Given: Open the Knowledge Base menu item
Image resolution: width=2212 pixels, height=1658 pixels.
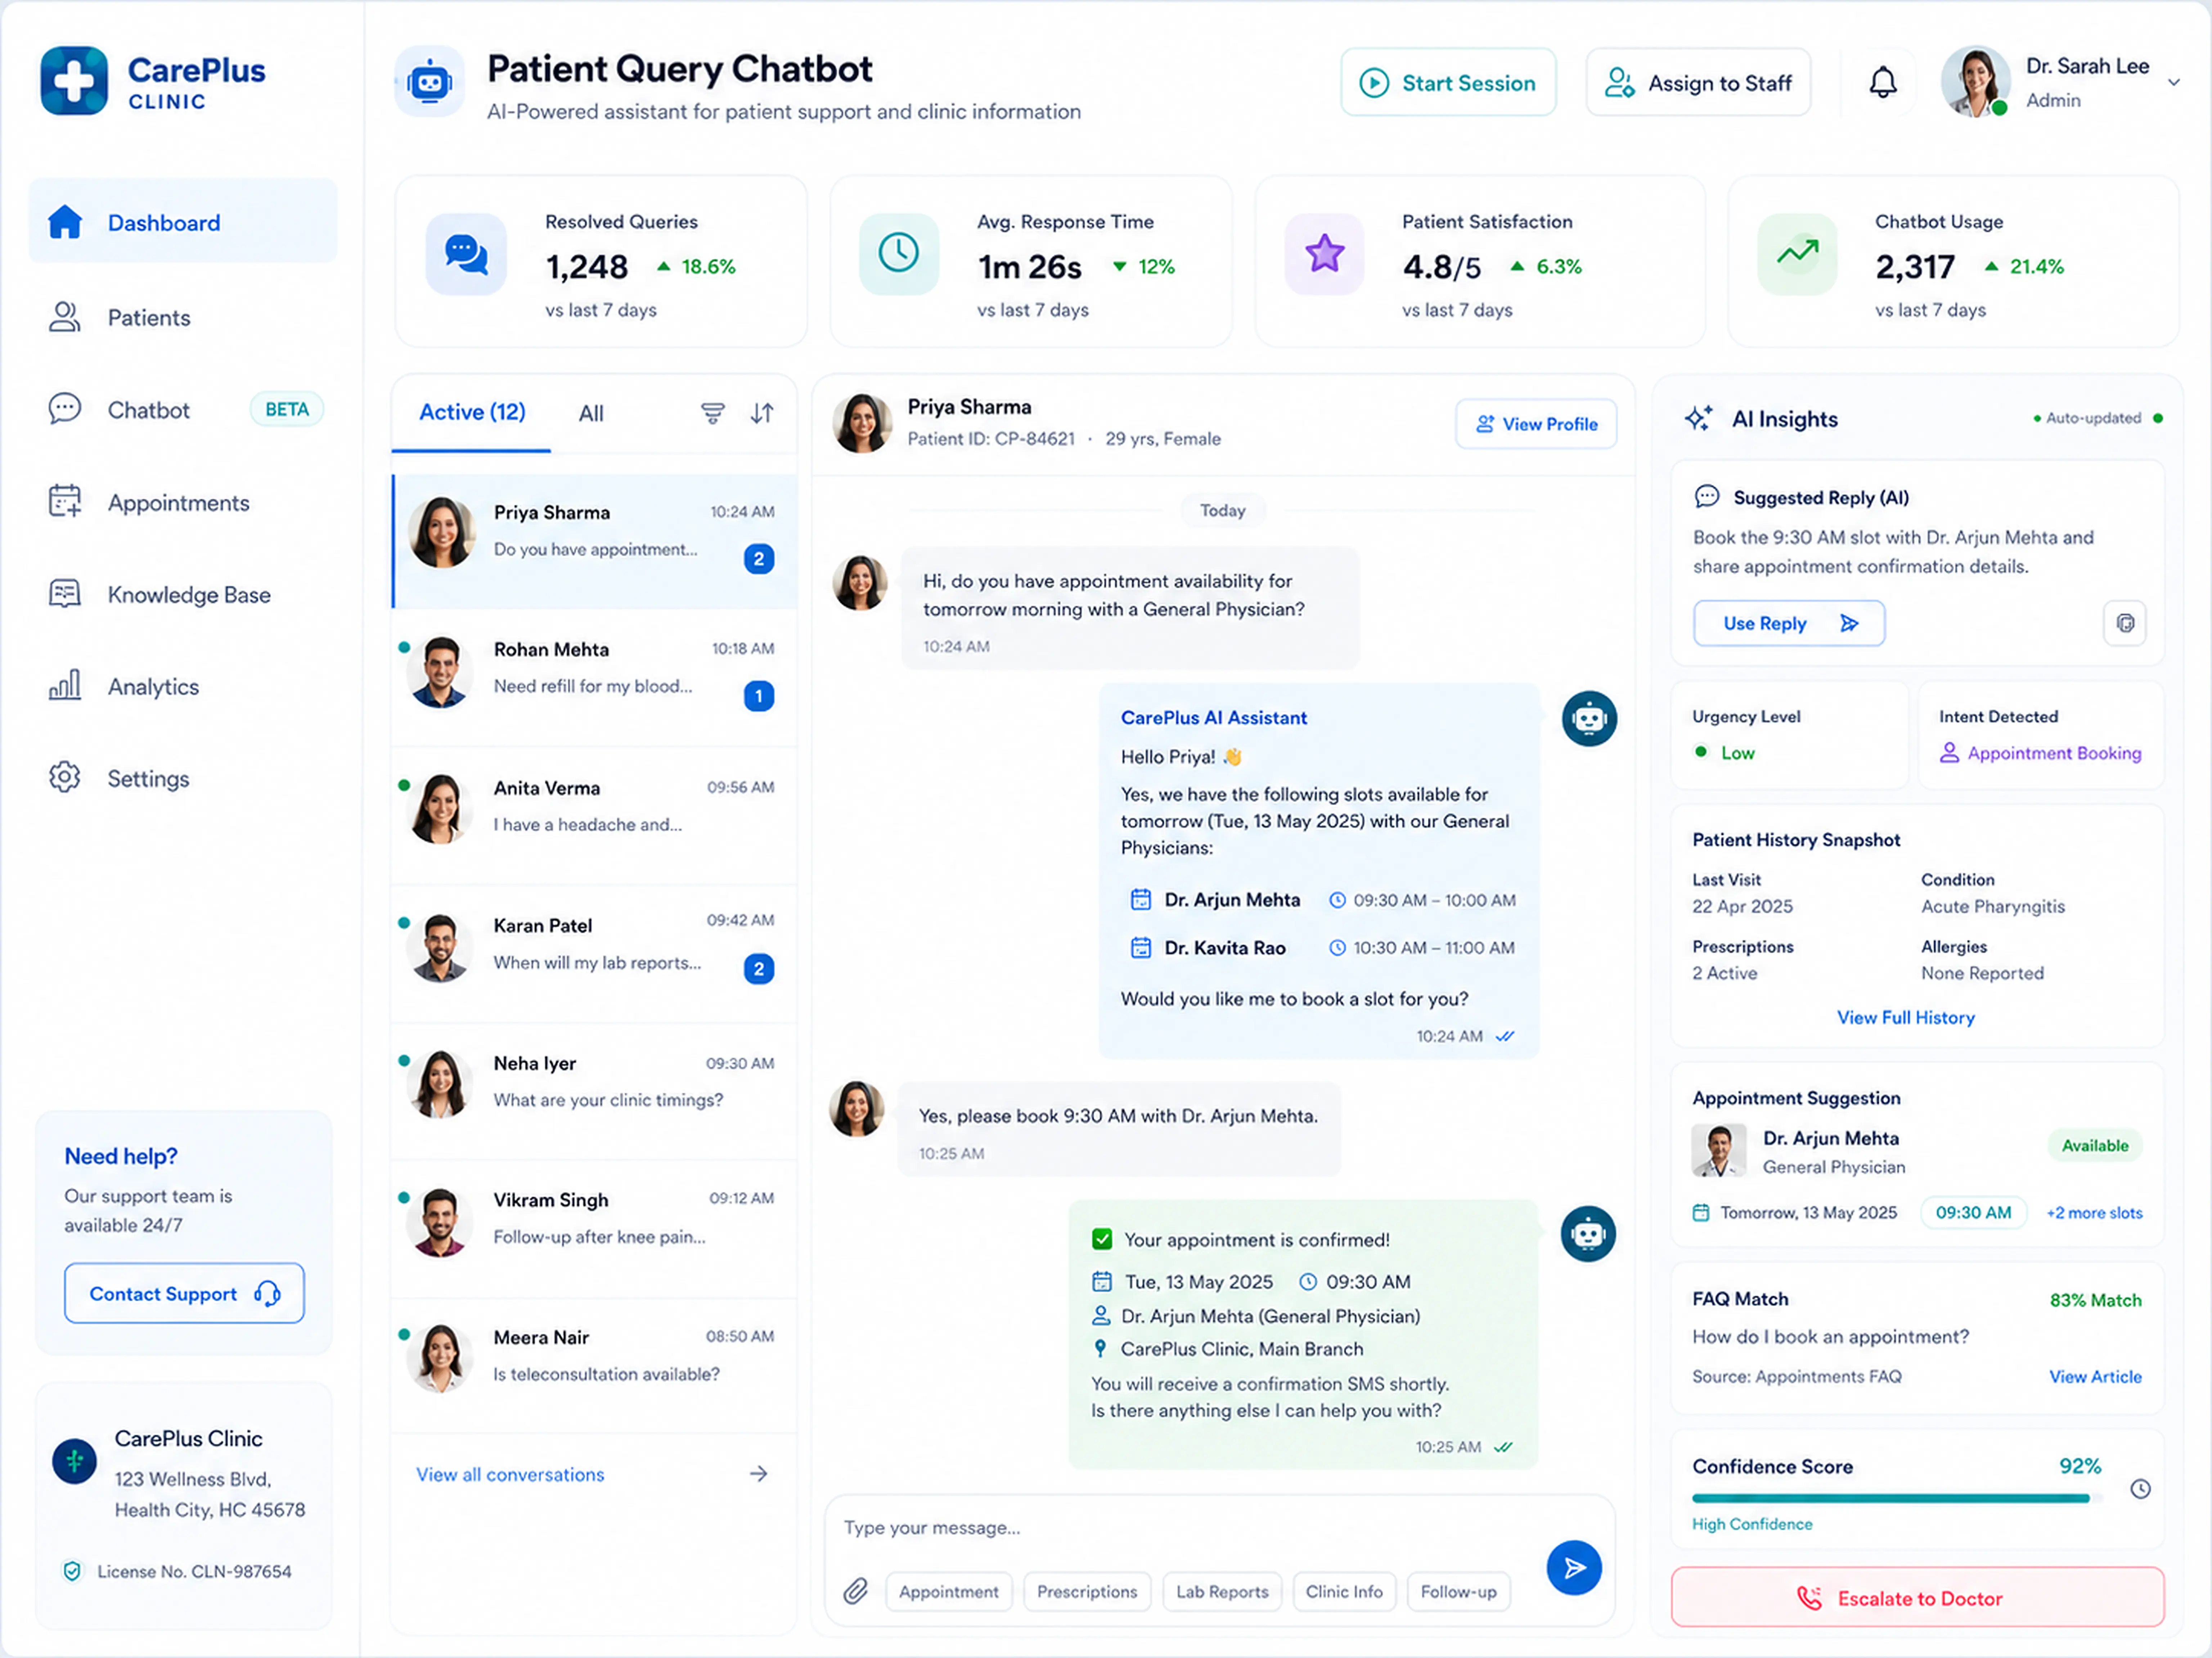Looking at the screenshot, I should click(183, 595).
